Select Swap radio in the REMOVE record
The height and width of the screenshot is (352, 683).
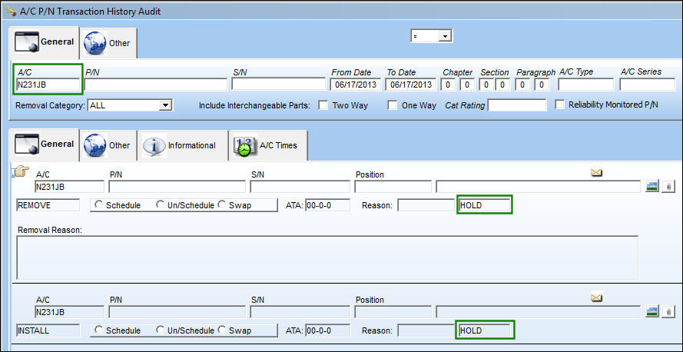pos(221,204)
